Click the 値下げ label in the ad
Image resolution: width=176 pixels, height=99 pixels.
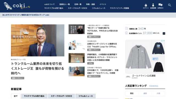pyautogui.click(x=155, y=59)
